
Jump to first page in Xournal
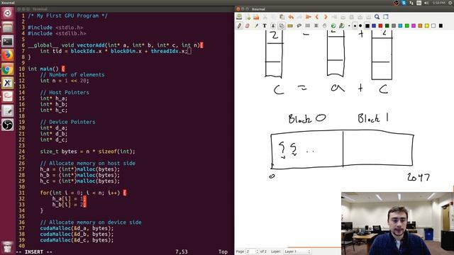[309, 17]
